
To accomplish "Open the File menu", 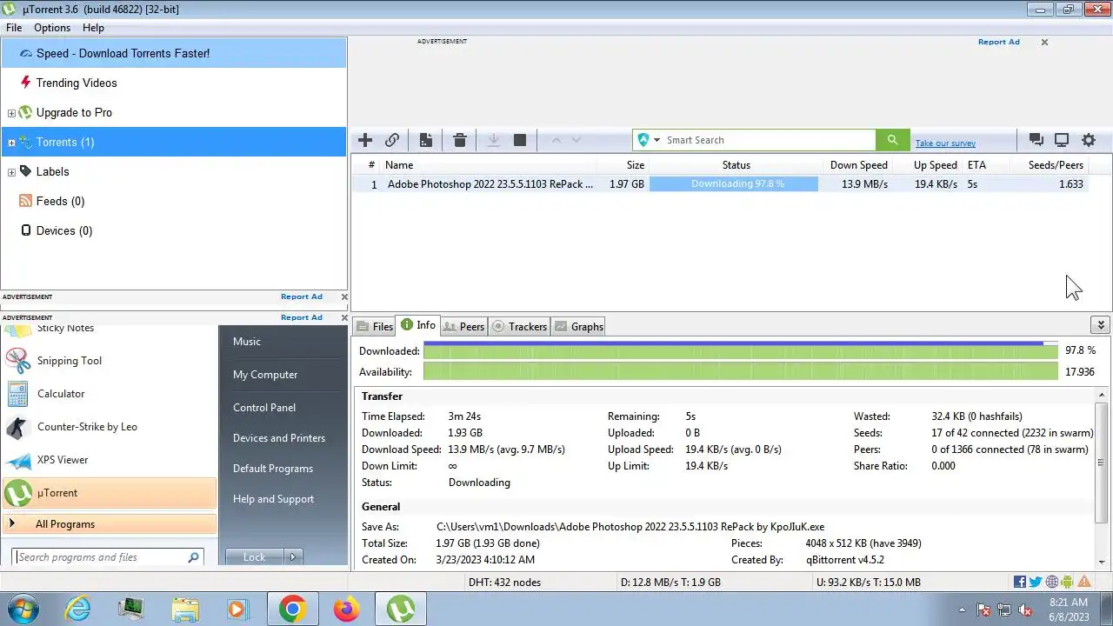I will [x=14, y=28].
